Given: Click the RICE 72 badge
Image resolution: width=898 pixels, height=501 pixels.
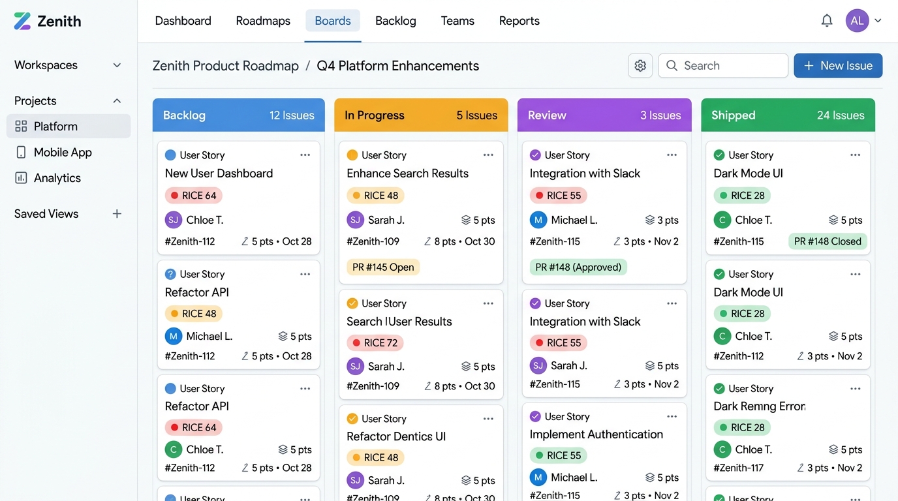Looking at the screenshot, I should click(x=375, y=343).
